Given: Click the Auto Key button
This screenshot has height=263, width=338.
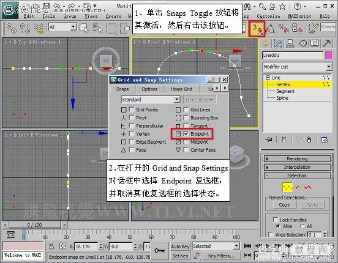Looking at the screenshot, I should click(180, 246).
